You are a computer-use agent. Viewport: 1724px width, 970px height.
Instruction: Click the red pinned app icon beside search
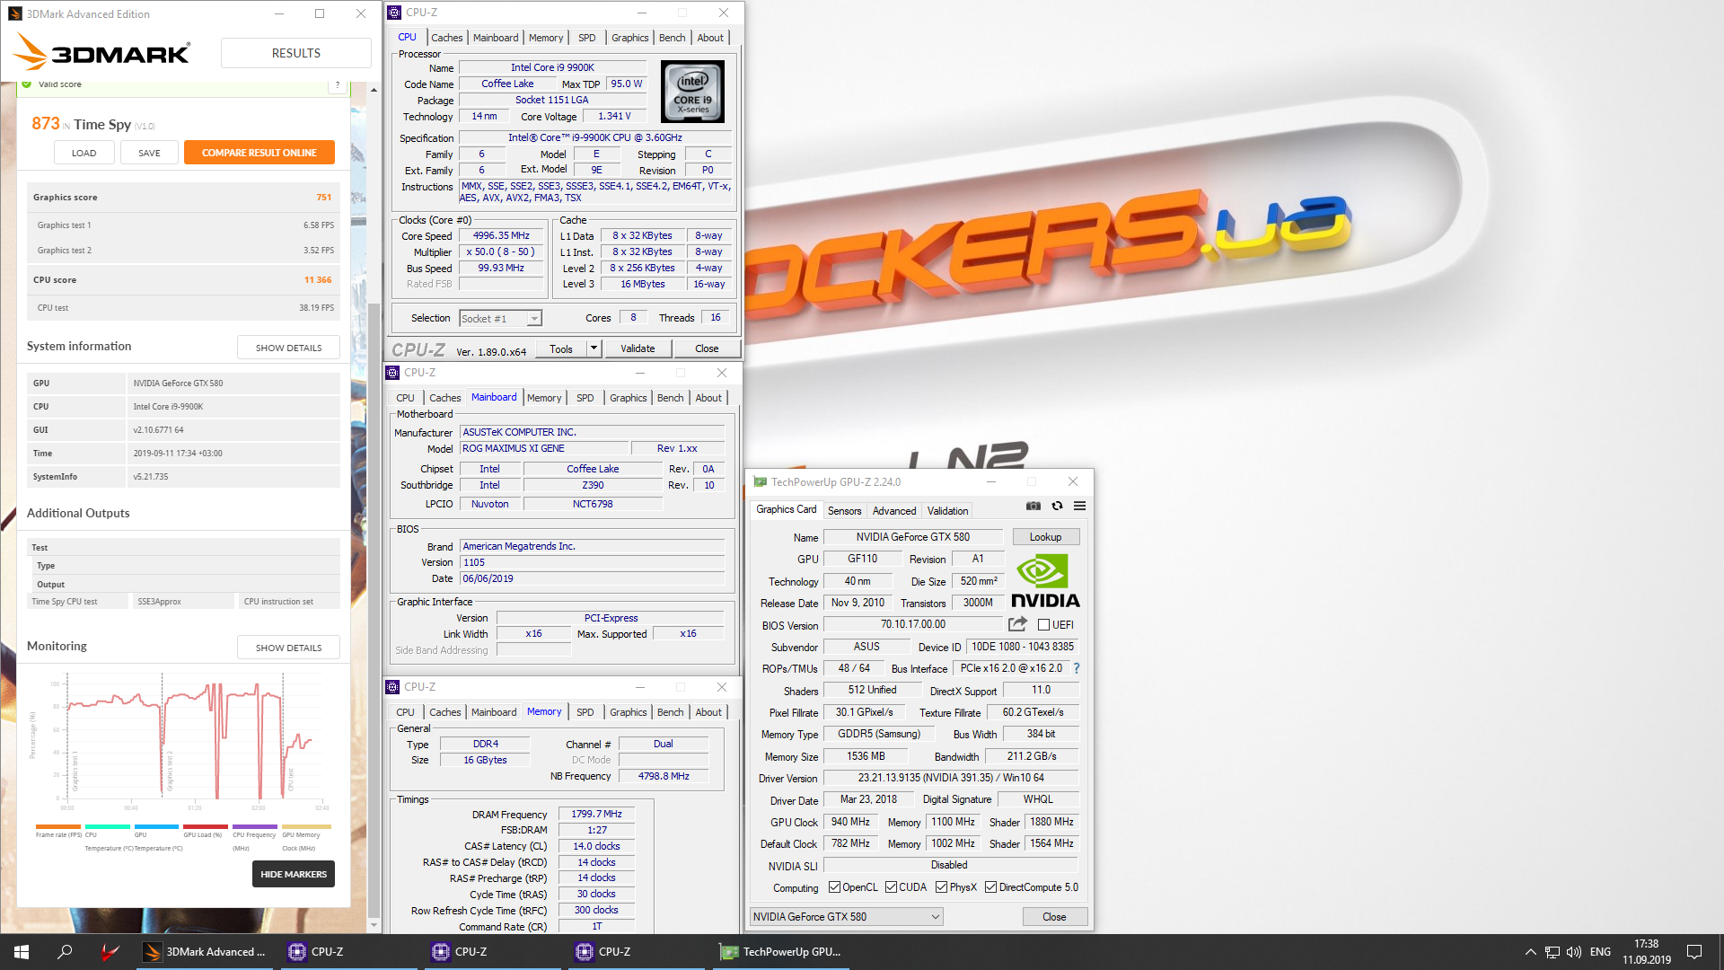tap(110, 952)
